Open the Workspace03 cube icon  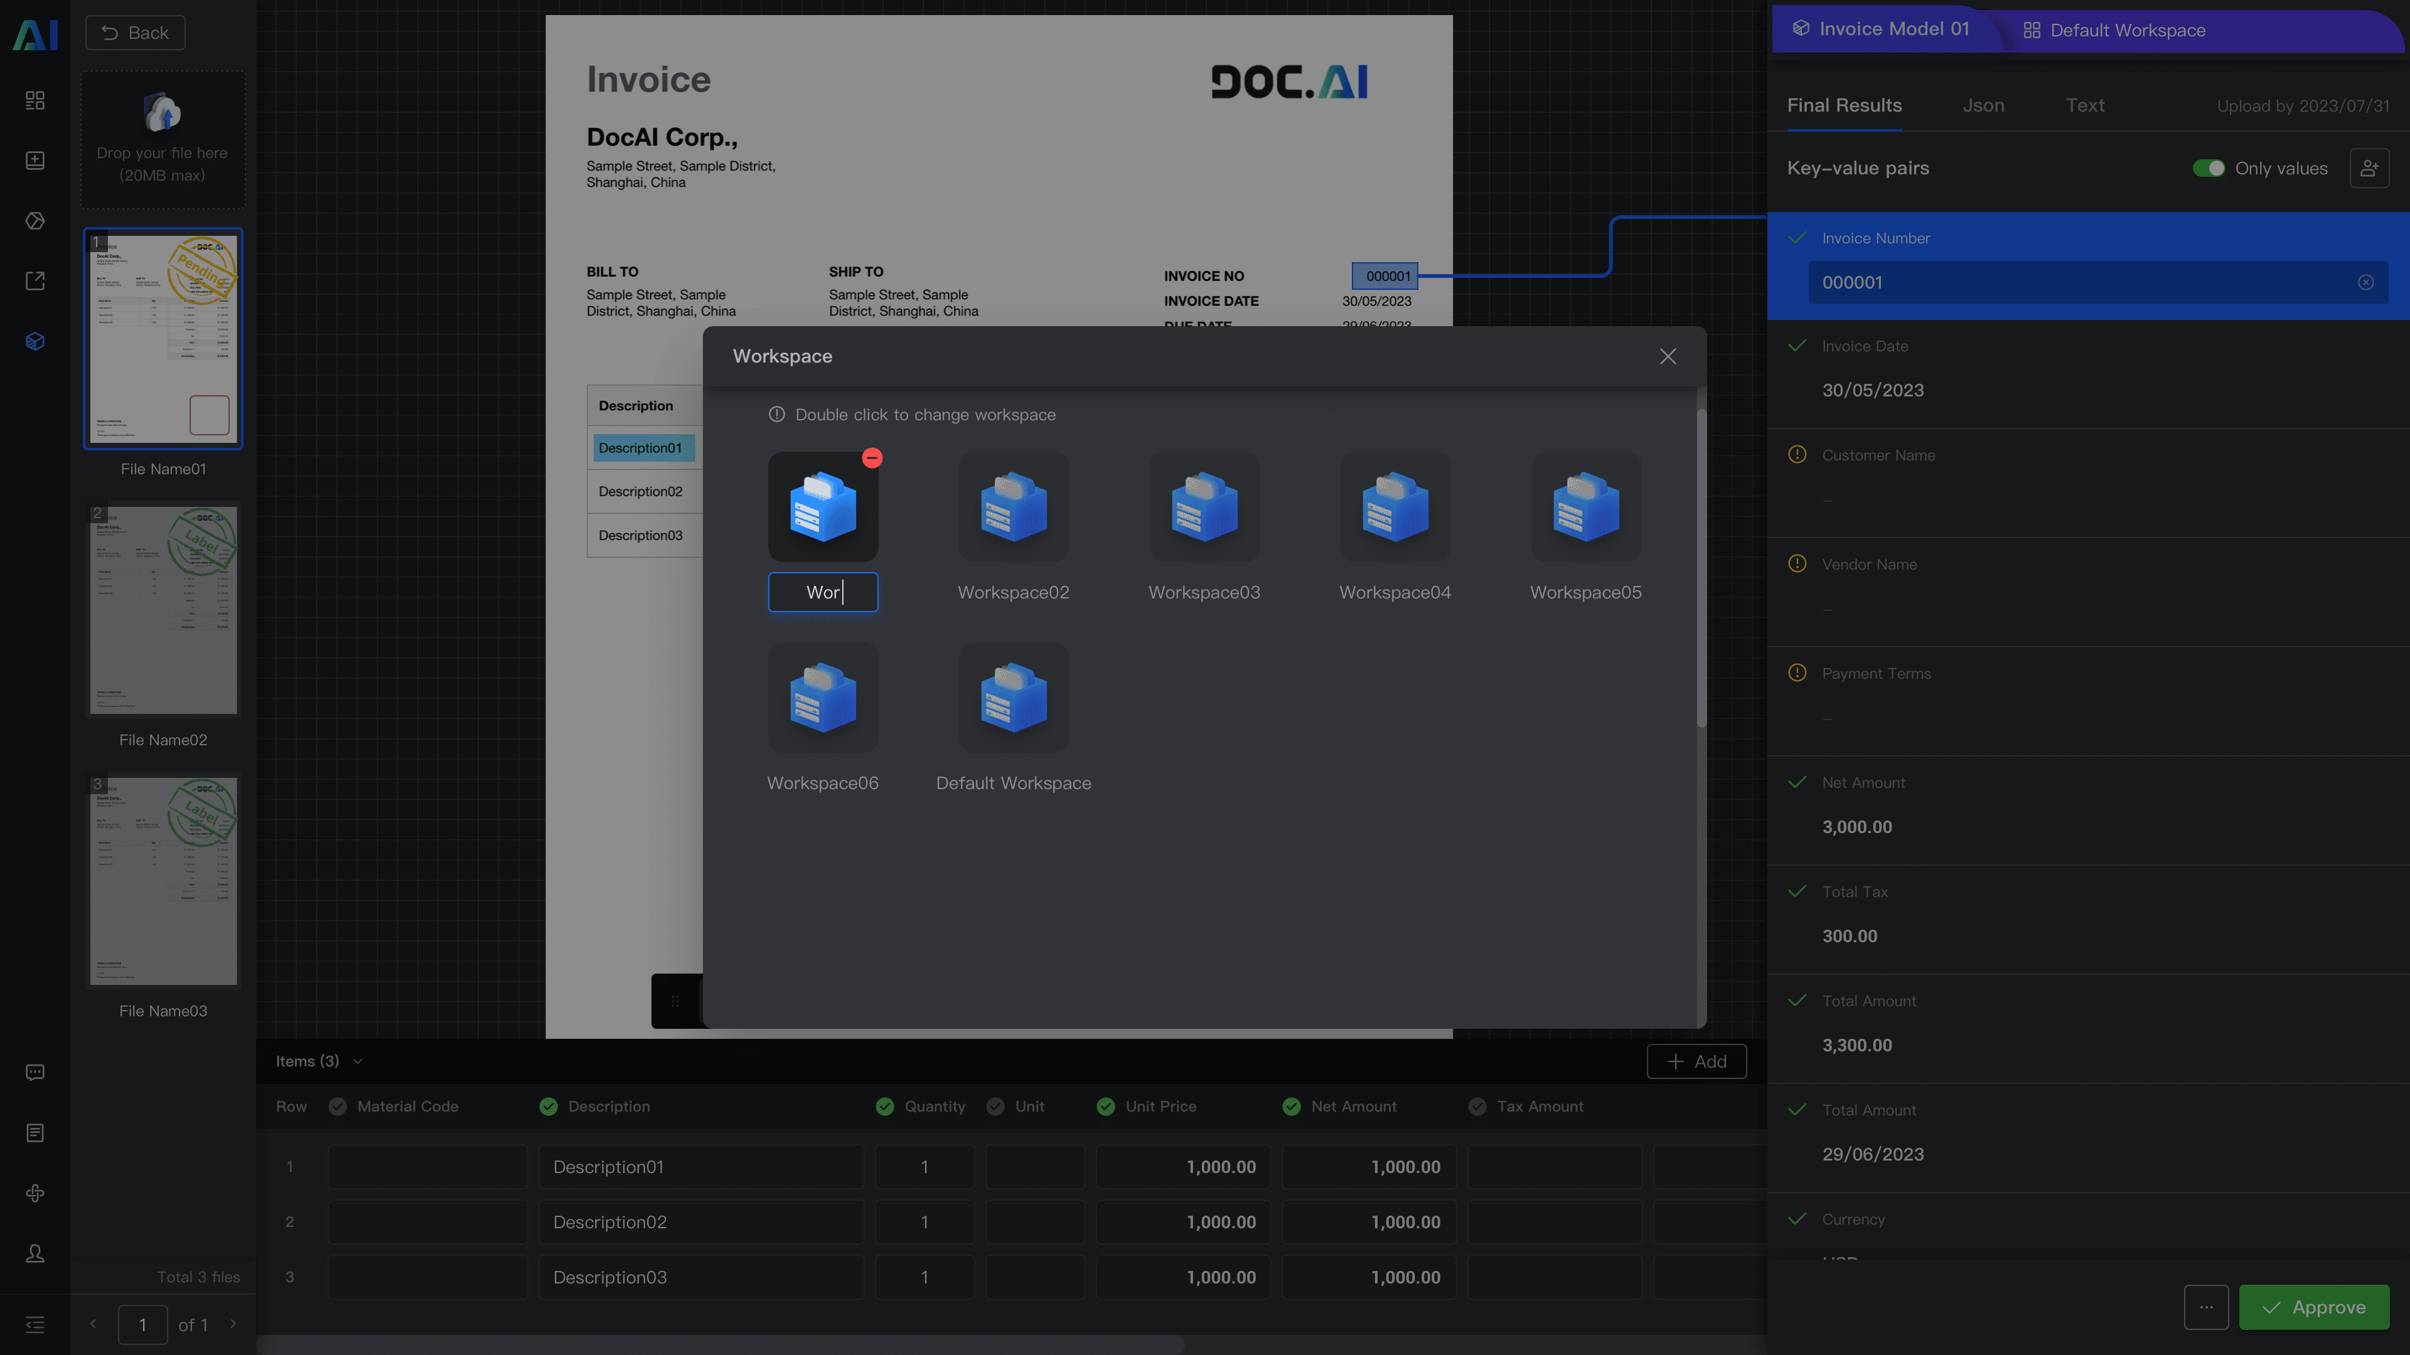[x=1204, y=507]
